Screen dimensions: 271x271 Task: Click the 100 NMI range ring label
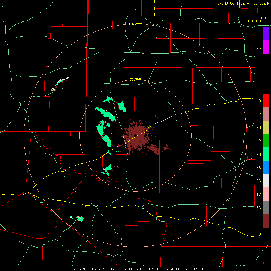tap(135, 24)
